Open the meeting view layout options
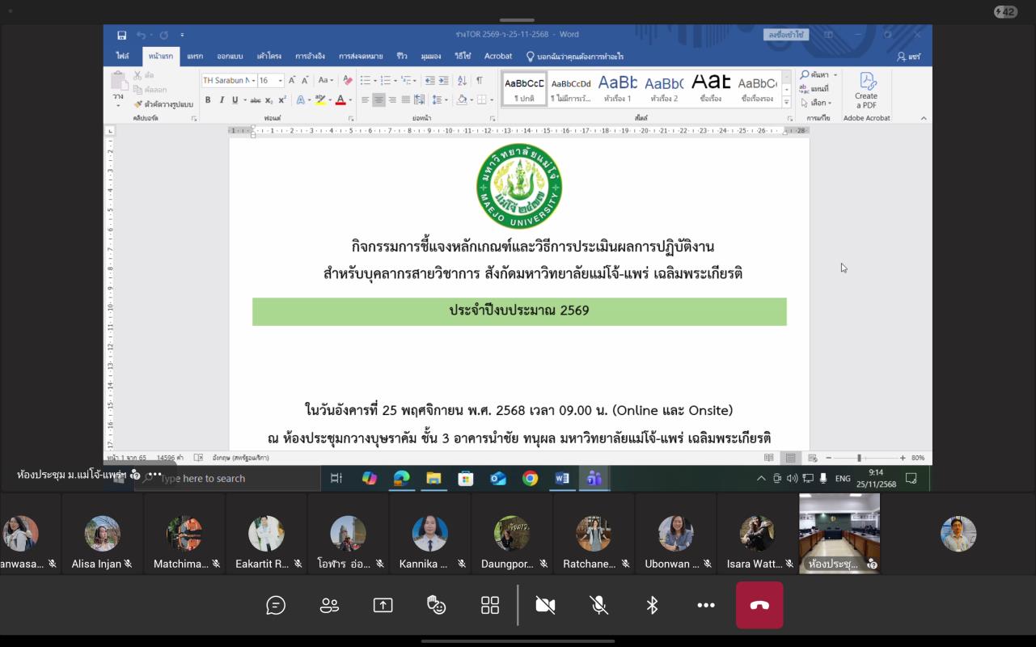This screenshot has width=1036, height=647. coord(490,605)
